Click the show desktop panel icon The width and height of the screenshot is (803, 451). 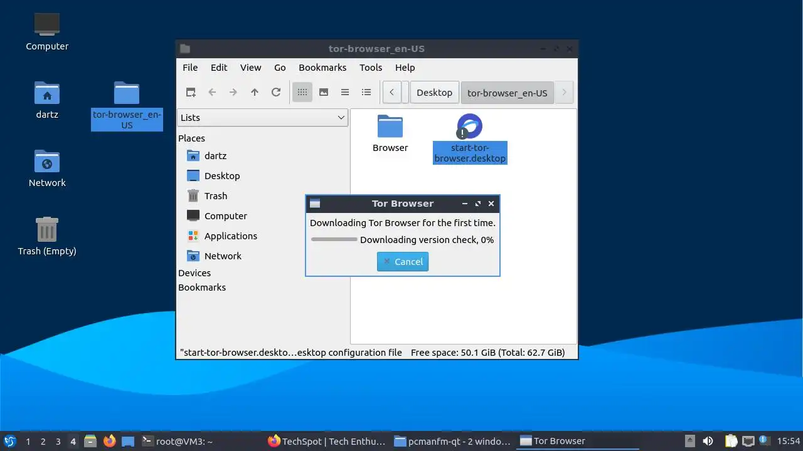128,441
